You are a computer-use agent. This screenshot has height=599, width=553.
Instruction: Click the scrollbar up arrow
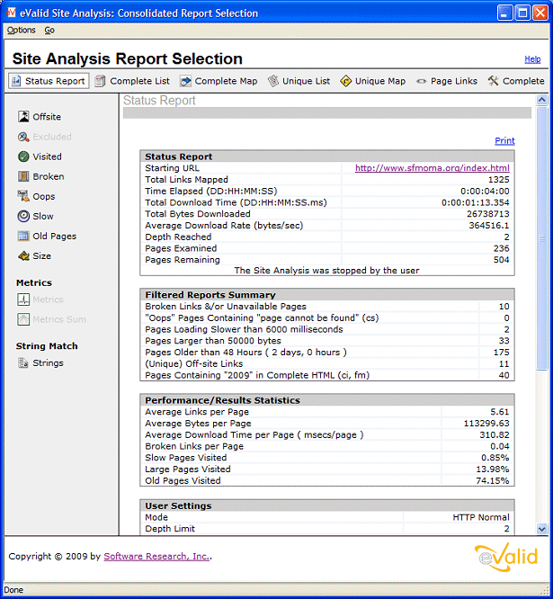pyautogui.click(x=541, y=100)
